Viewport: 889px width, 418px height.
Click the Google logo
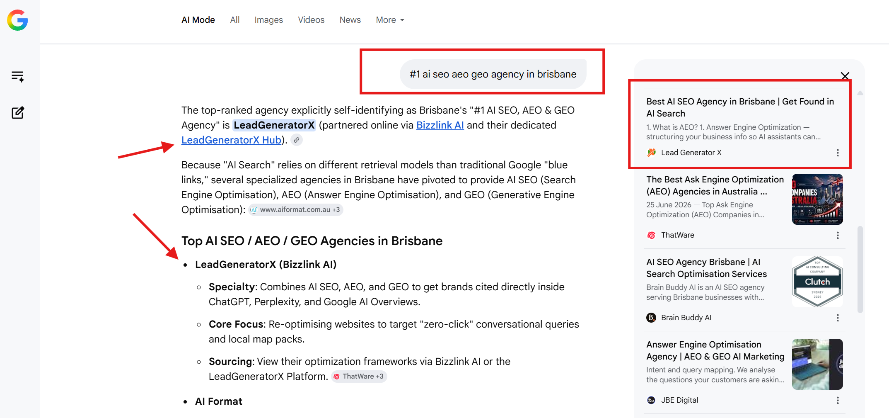pyautogui.click(x=17, y=20)
